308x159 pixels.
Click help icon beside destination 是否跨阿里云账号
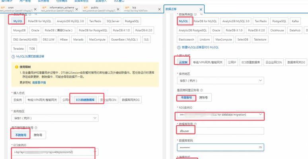(x=201, y=90)
